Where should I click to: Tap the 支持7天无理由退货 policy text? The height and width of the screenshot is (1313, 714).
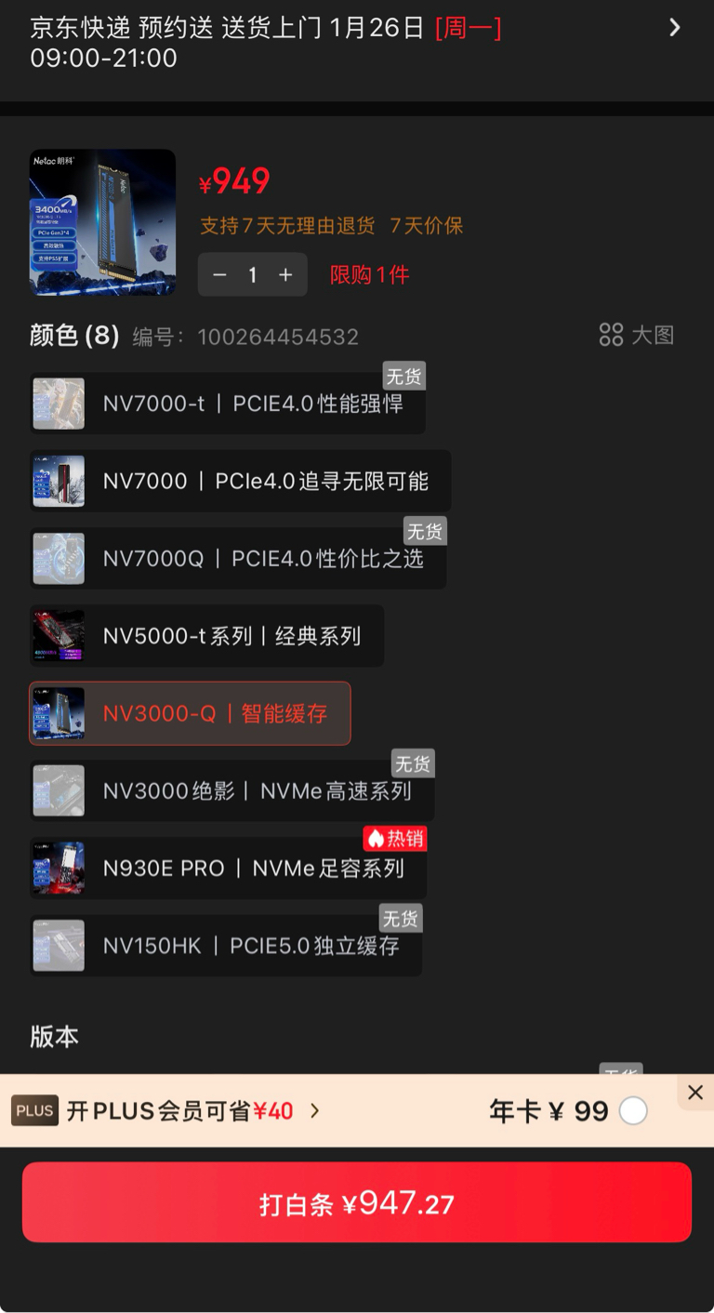click(x=287, y=225)
